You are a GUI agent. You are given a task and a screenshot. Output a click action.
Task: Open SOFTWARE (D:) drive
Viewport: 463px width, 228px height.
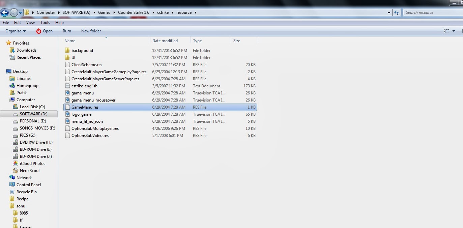tap(33, 114)
